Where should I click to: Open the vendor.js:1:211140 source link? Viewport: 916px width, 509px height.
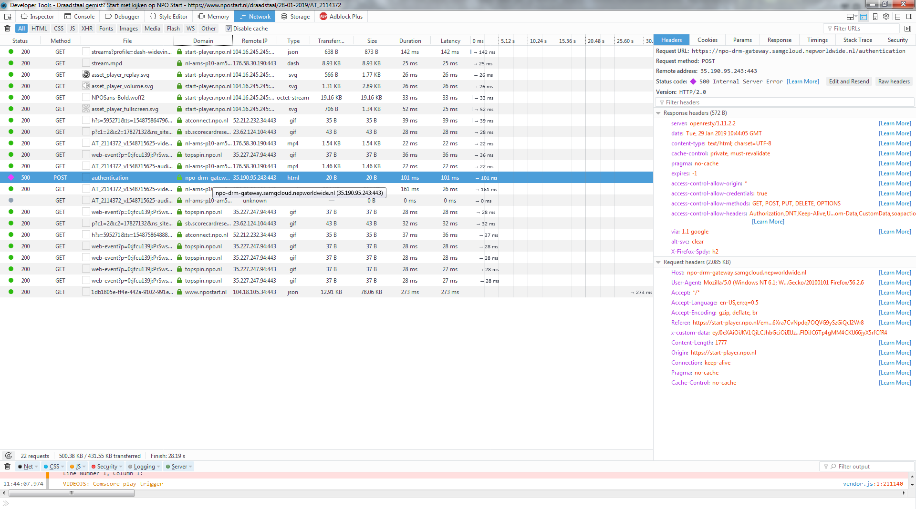pyautogui.click(x=873, y=484)
